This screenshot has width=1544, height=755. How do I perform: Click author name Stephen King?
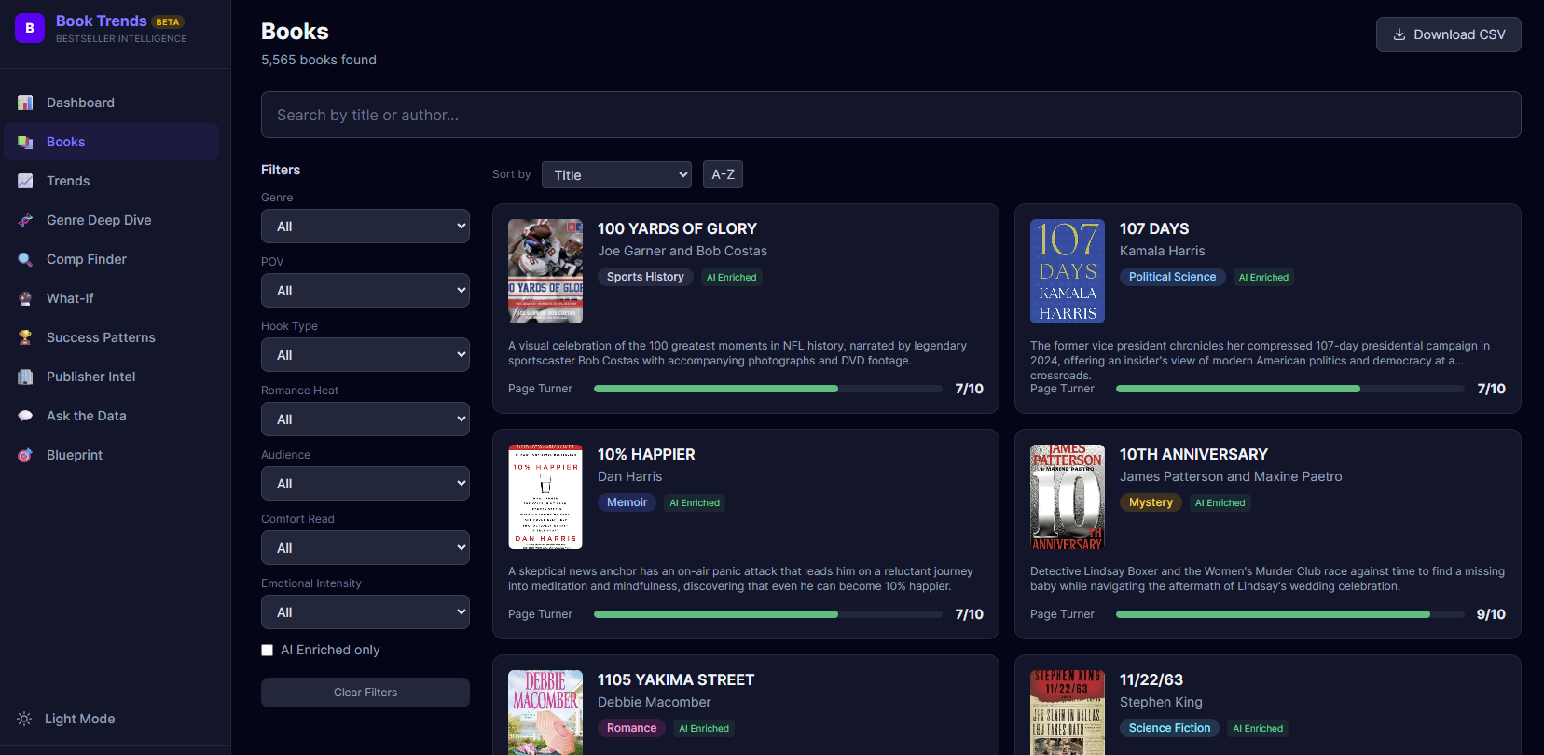coord(1161,702)
